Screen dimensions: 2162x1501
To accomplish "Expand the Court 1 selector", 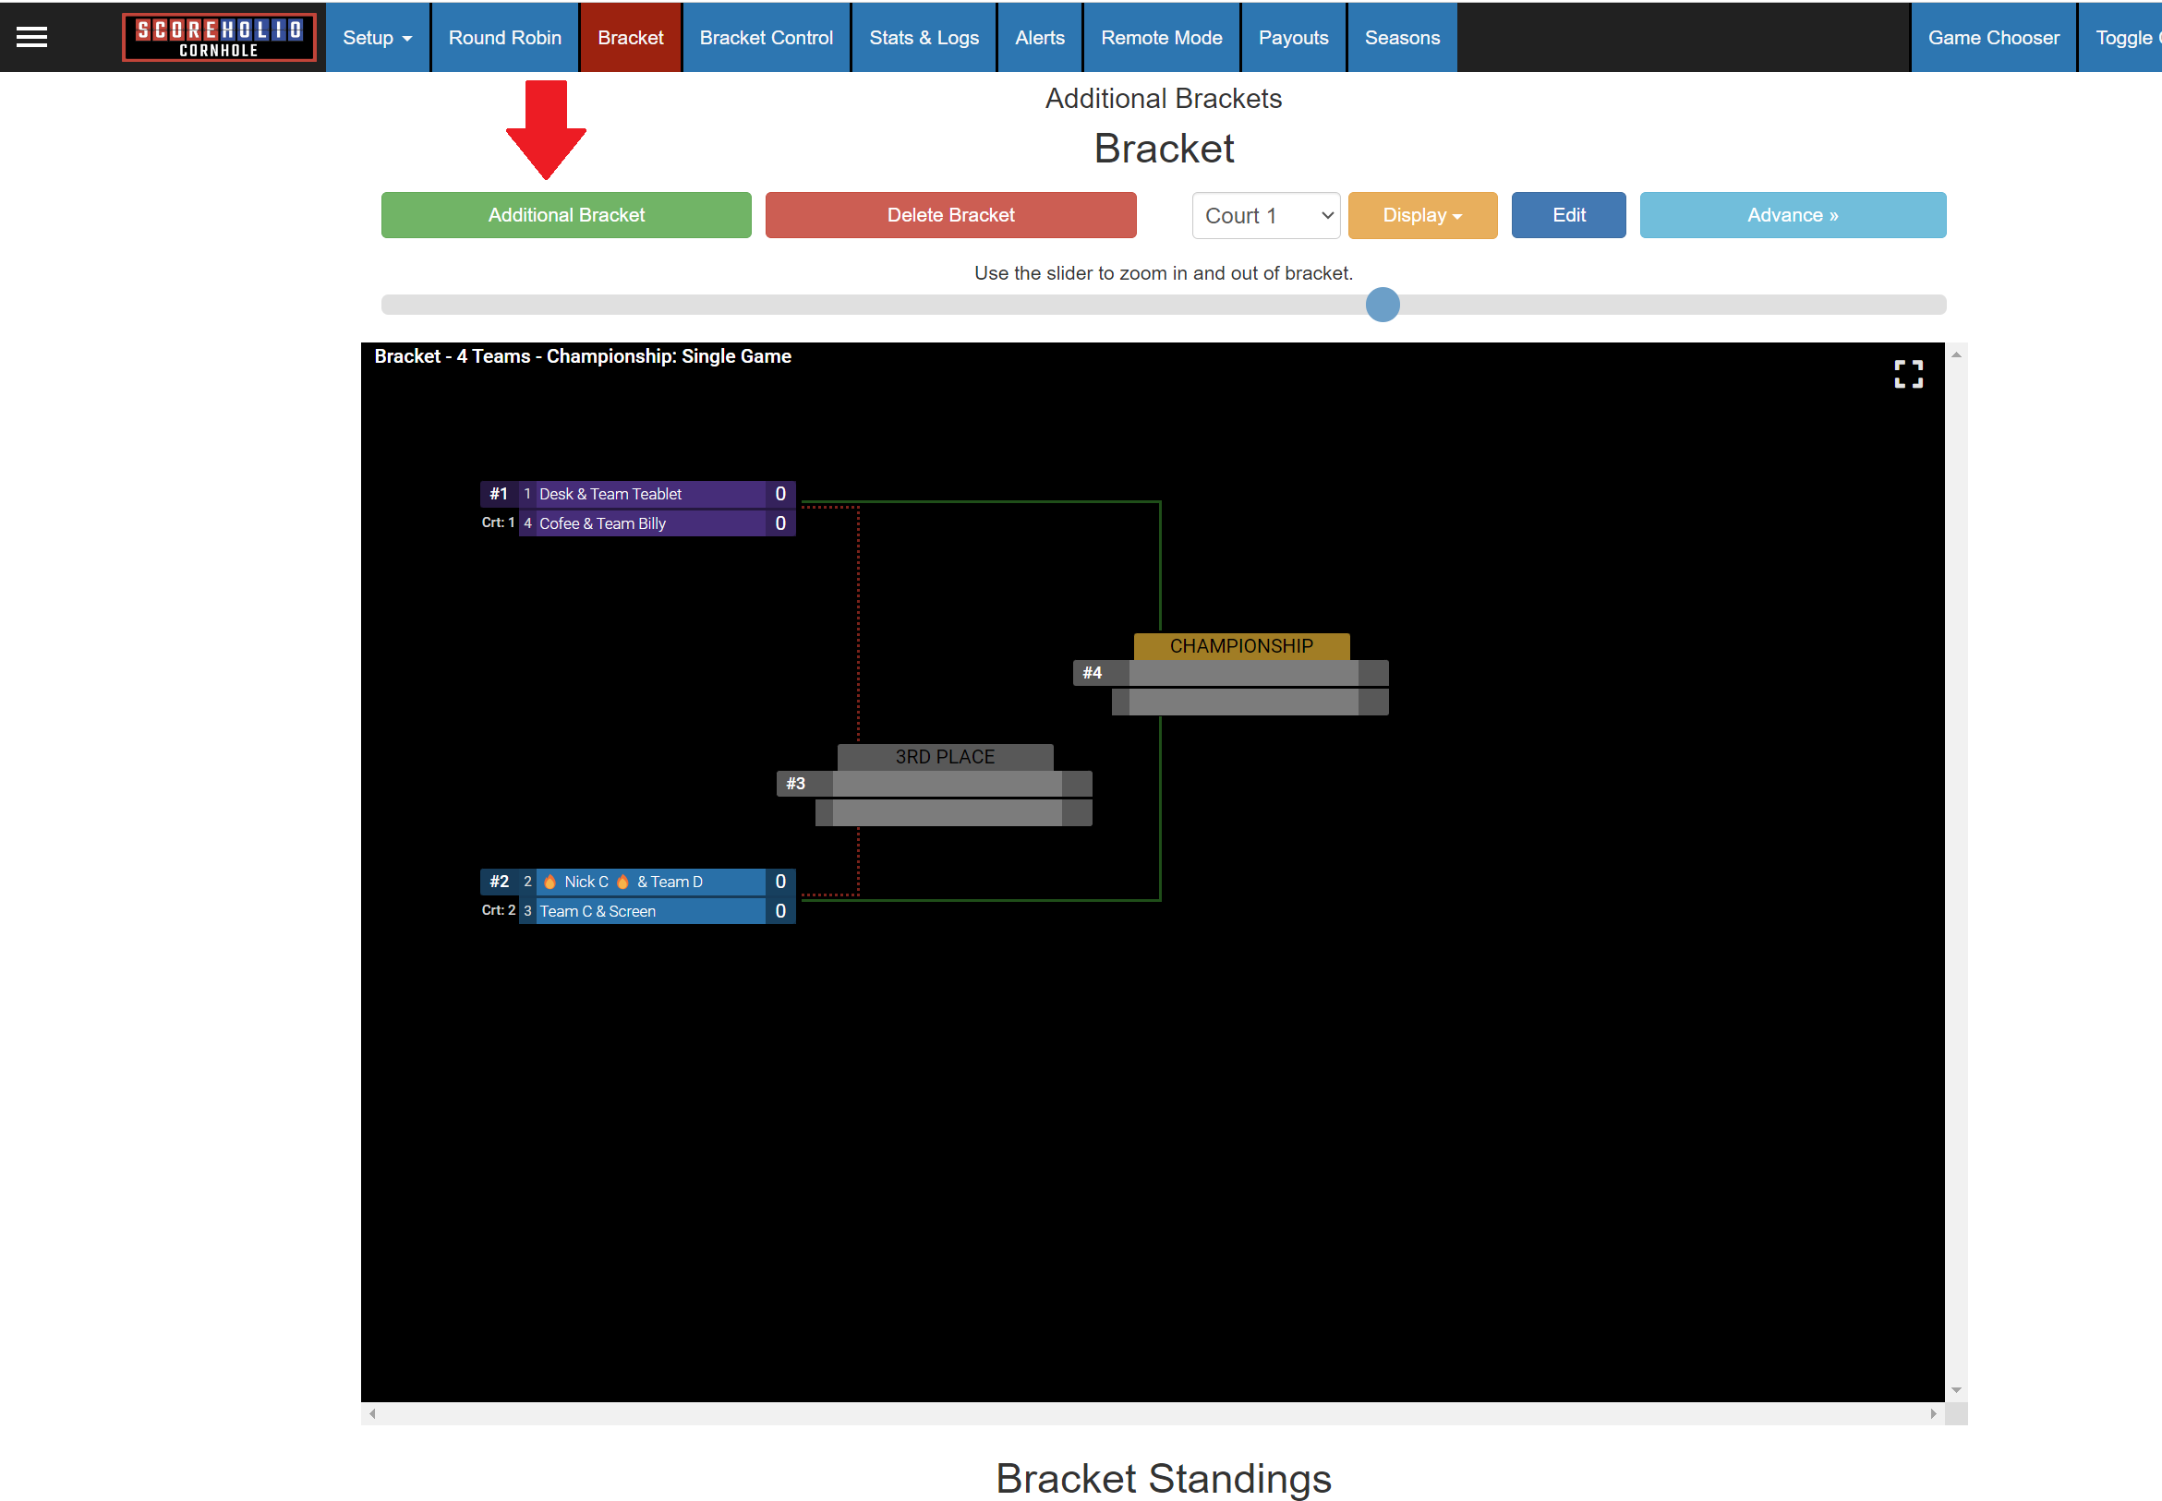I will pyautogui.click(x=1265, y=215).
